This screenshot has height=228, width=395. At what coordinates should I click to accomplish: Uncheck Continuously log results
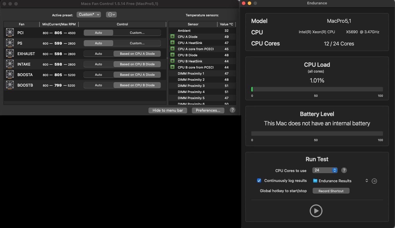259,180
